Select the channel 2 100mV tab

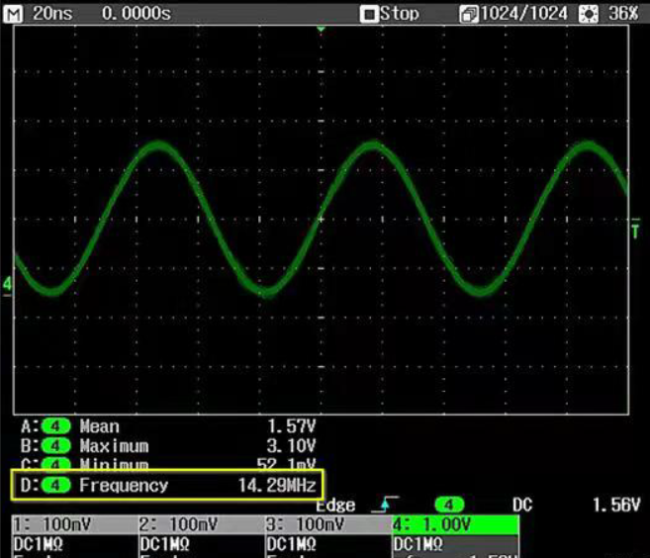[x=200, y=524]
